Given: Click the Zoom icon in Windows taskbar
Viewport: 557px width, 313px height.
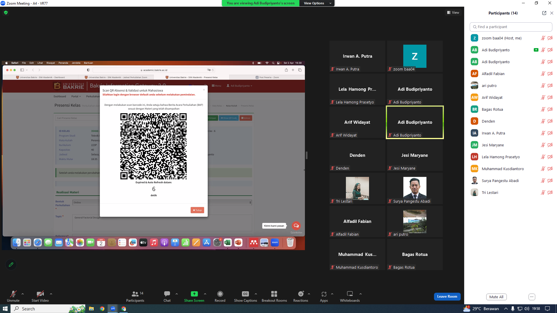Looking at the screenshot, I should 113,309.
